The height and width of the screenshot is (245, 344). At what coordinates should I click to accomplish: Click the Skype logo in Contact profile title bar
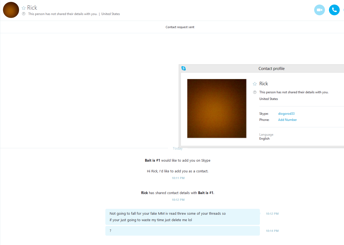(x=184, y=68)
